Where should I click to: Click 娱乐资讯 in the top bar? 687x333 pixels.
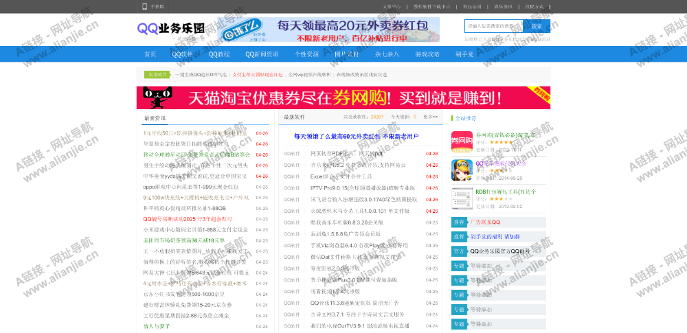tap(504, 7)
